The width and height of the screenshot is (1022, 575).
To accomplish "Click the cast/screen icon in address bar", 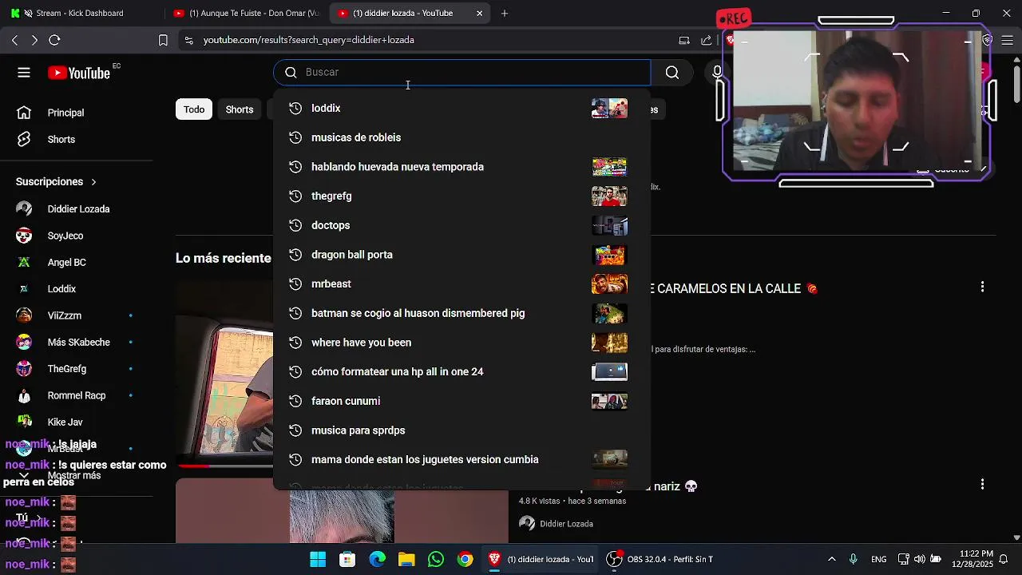I will (x=684, y=40).
